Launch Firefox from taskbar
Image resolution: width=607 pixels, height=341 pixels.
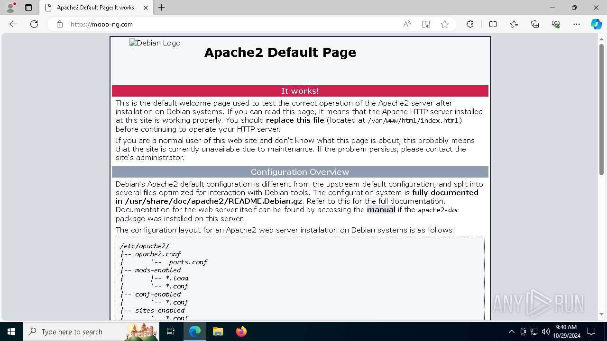point(241,332)
